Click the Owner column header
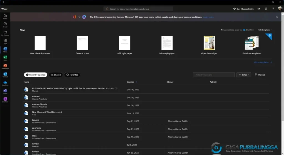284x155 pixels. click(170, 82)
